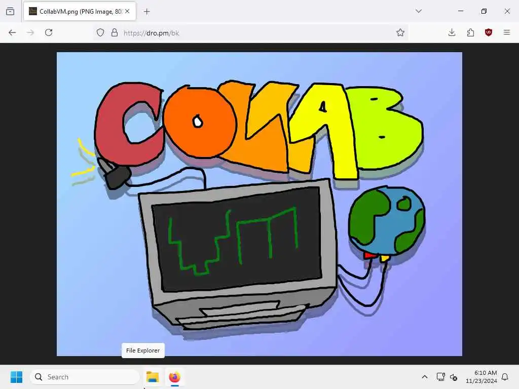This screenshot has height=389, width=519.
Task: Click the taskbar Search box
Action: point(85,377)
